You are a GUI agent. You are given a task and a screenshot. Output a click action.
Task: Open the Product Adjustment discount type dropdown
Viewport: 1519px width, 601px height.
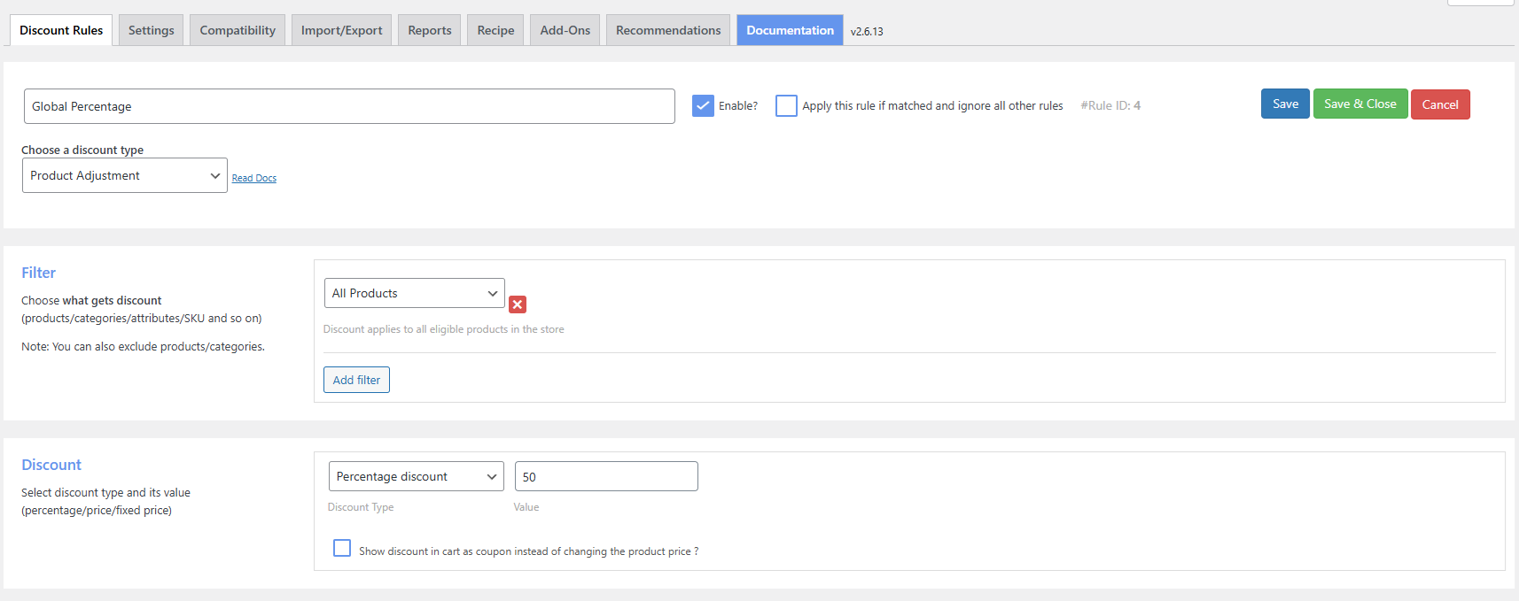[x=125, y=175]
